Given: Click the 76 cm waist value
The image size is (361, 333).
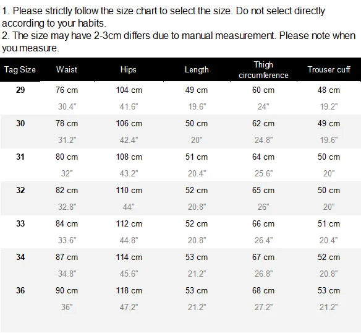Looking at the screenshot, I should coord(67,90).
